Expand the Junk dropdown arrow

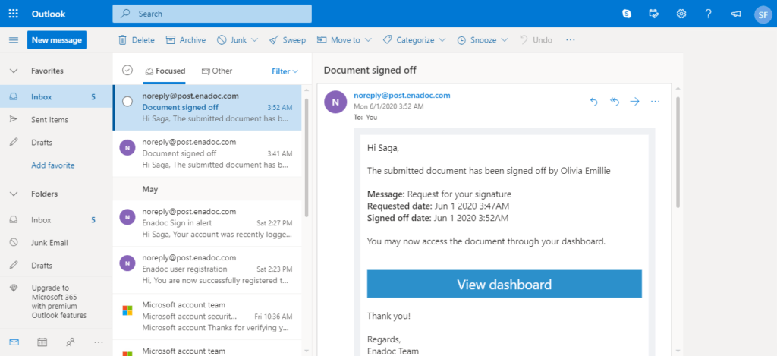[255, 40]
